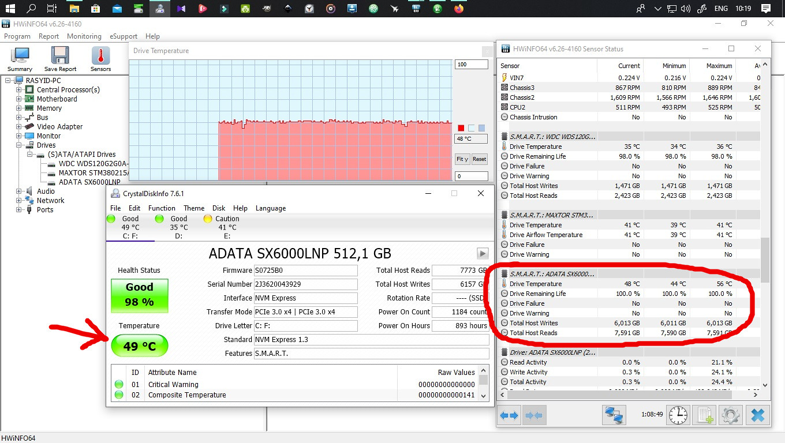Select the Critical Warning attribute row
The image size is (785, 443).
point(296,385)
